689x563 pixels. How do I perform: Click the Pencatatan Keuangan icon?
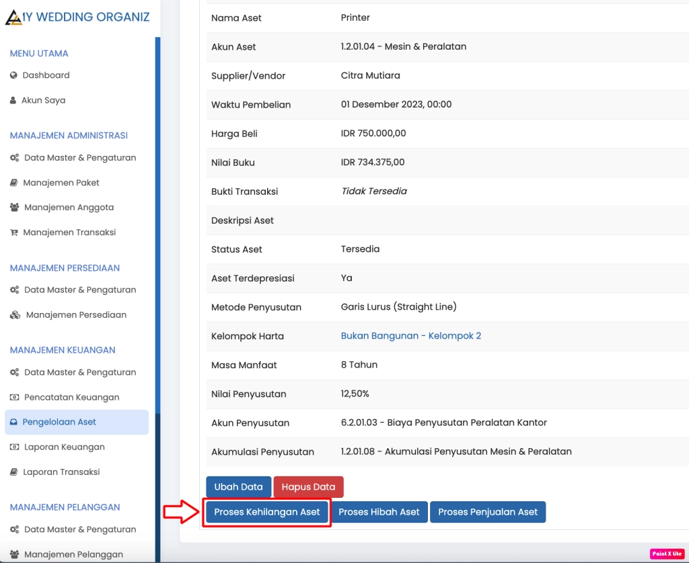click(x=13, y=397)
